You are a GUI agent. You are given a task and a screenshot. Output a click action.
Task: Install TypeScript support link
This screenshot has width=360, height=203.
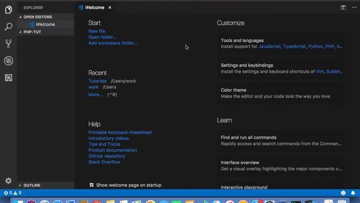pos(294,46)
